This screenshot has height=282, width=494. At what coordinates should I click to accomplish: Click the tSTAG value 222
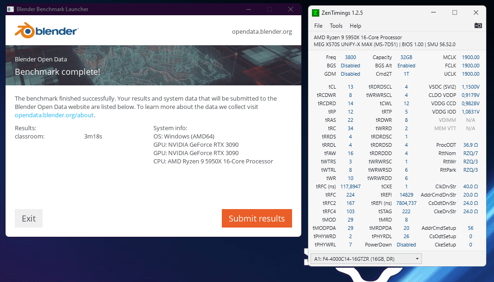click(x=406, y=211)
